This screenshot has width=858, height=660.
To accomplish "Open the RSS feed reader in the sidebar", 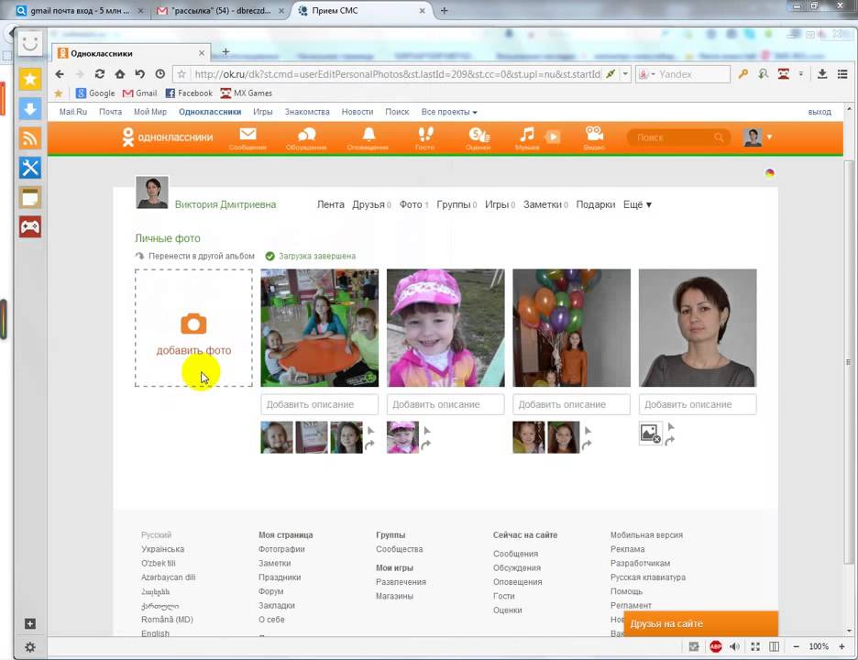I will tap(30, 138).
